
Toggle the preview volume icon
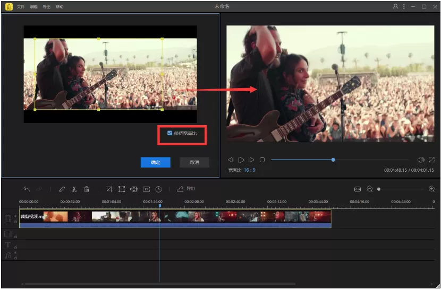[x=421, y=160]
